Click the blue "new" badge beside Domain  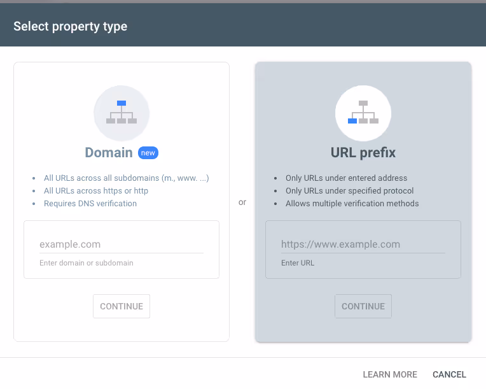(148, 153)
